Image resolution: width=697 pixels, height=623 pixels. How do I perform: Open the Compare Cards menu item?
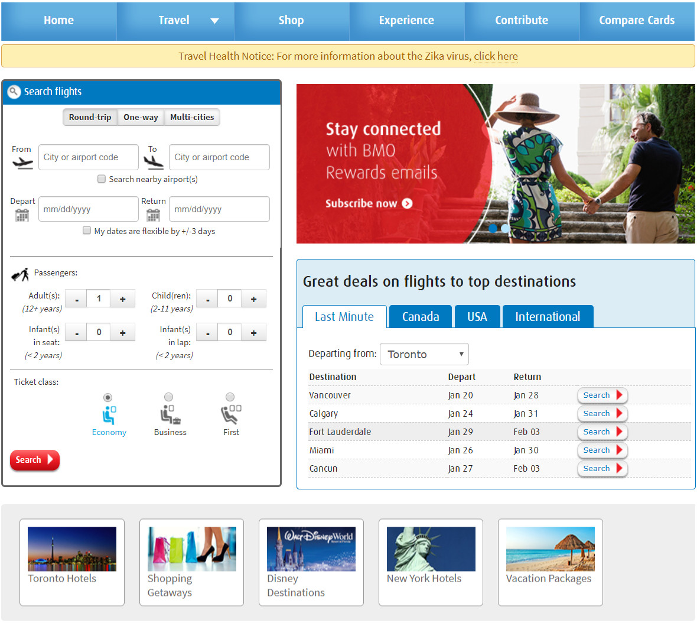point(637,21)
